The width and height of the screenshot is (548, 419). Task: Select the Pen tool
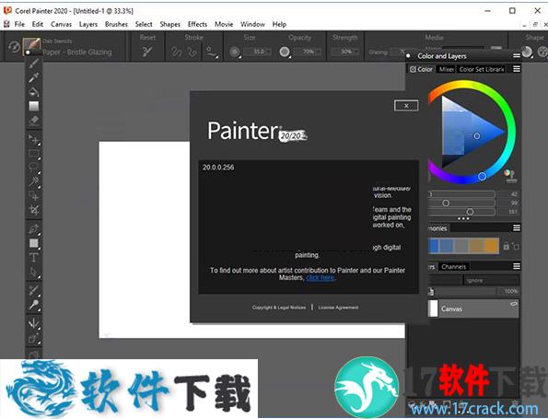33,229
